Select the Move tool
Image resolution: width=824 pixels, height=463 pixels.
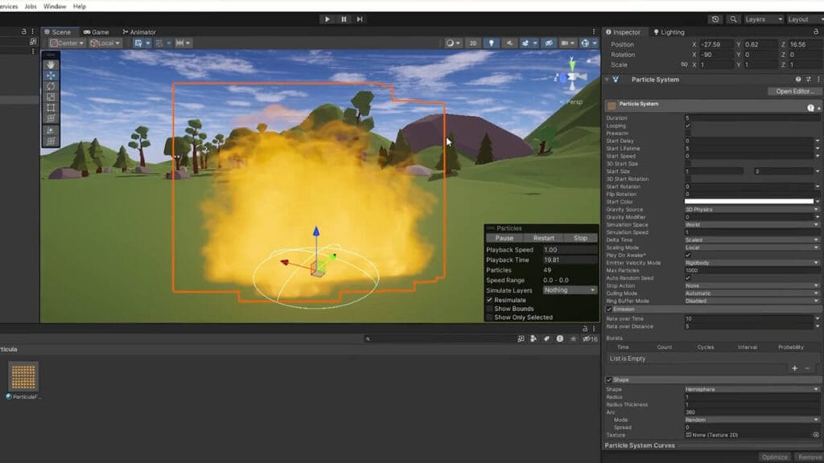(x=51, y=74)
